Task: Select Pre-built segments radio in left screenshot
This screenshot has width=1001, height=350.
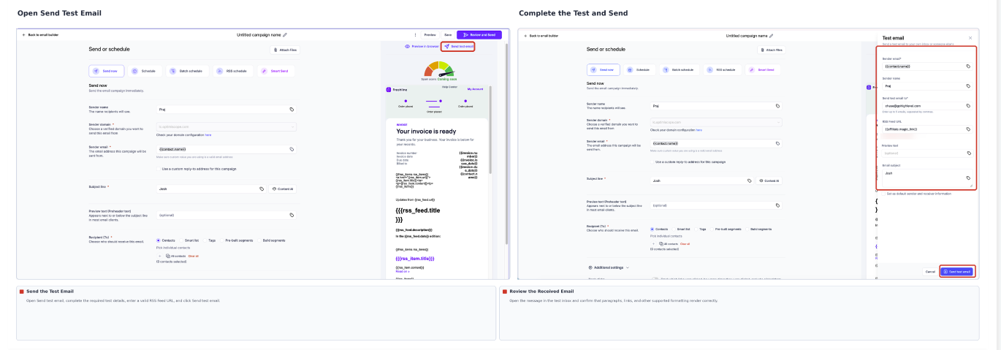Action: [x=221, y=240]
